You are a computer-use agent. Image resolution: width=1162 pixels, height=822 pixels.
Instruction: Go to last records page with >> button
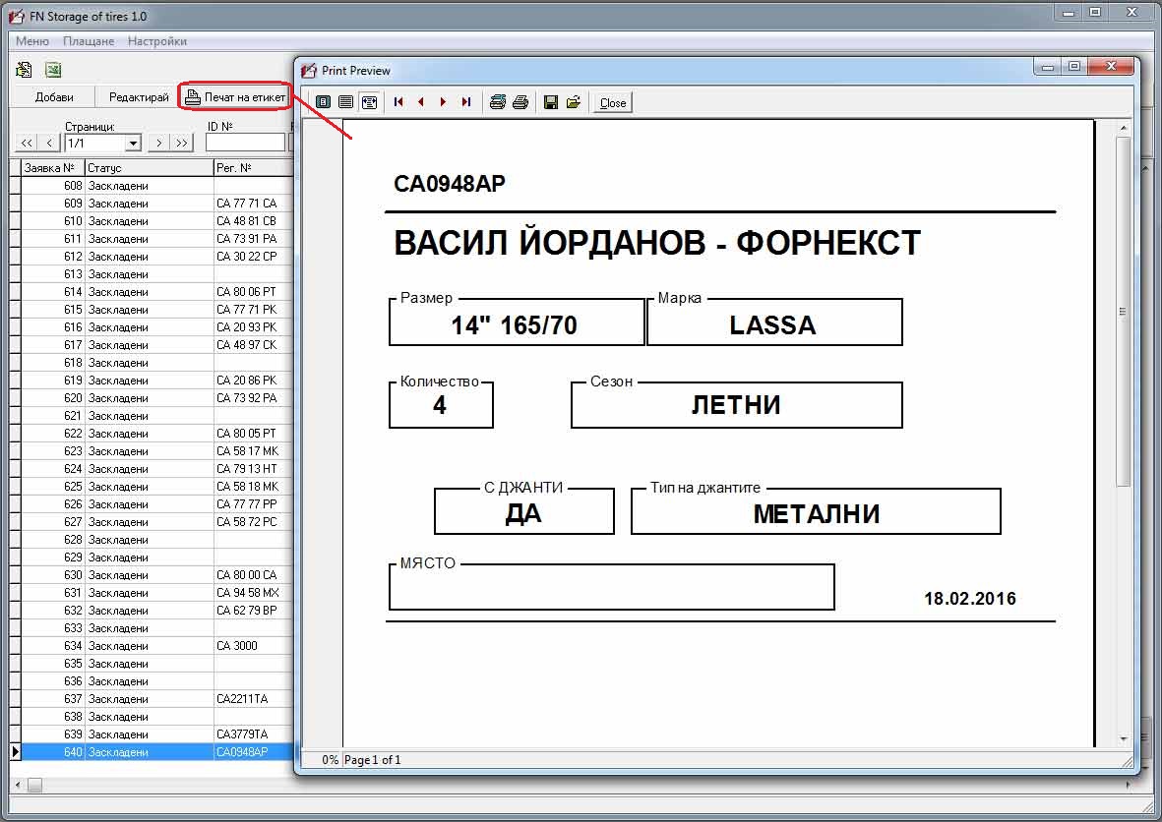(x=182, y=143)
